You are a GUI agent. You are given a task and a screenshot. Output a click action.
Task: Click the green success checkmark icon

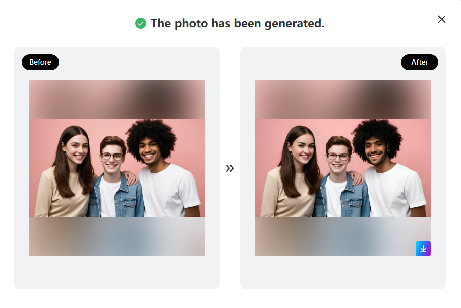[141, 23]
